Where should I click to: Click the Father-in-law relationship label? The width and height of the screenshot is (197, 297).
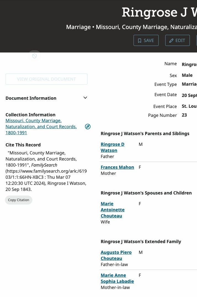coord(114,264)
